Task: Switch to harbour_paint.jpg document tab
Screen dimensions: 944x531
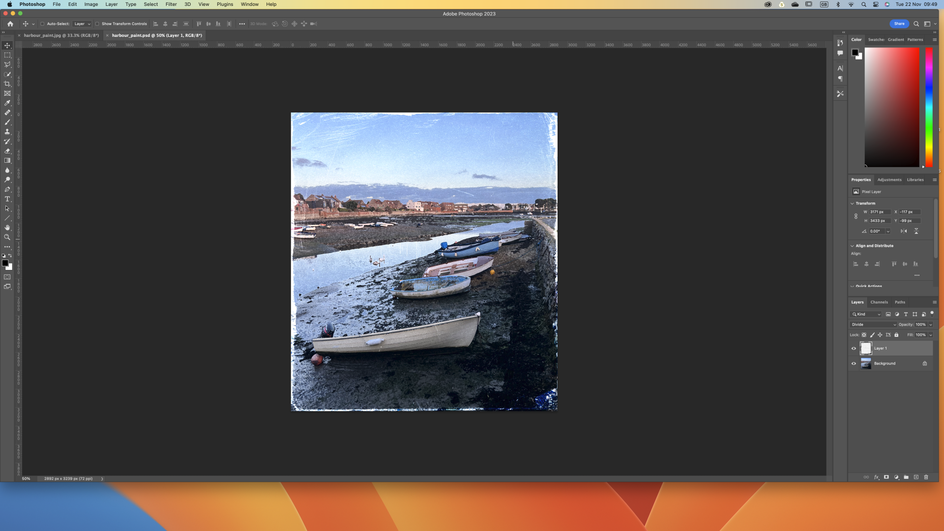Action: [x=61, y=35]
